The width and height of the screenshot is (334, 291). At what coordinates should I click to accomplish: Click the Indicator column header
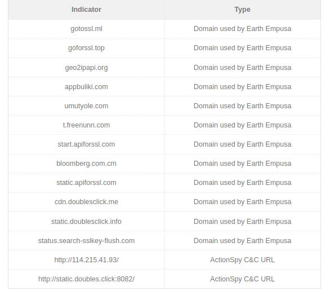[86, 10]
